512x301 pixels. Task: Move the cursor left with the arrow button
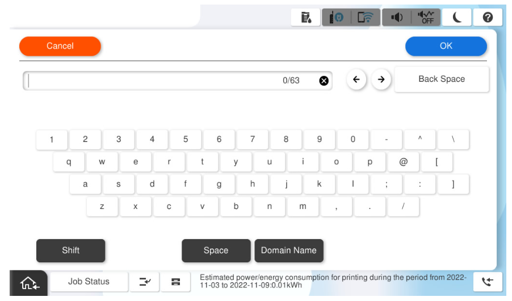356,80
